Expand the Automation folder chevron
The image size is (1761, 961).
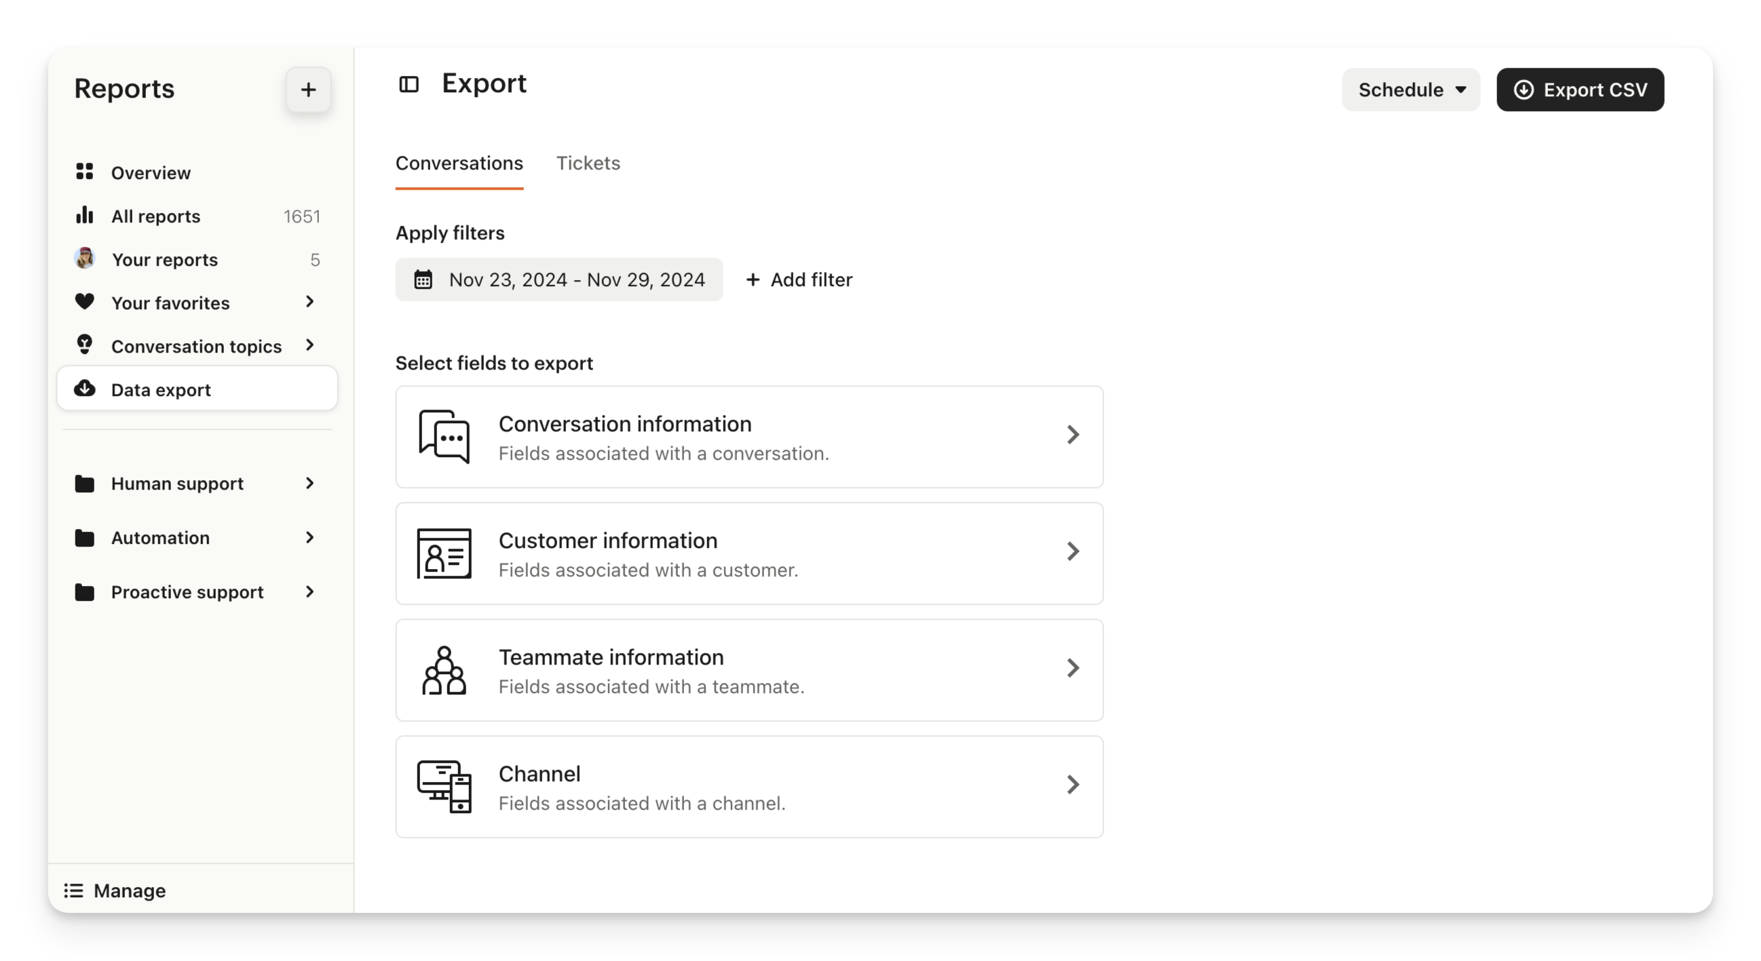[x=309, y=538]
